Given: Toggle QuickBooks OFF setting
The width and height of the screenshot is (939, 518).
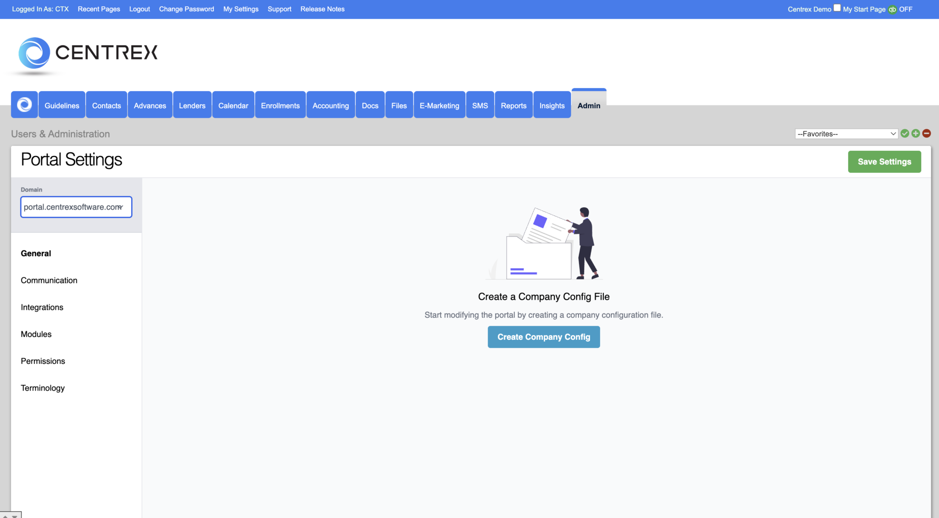Looking at the screenshot, I should (906, 9).
